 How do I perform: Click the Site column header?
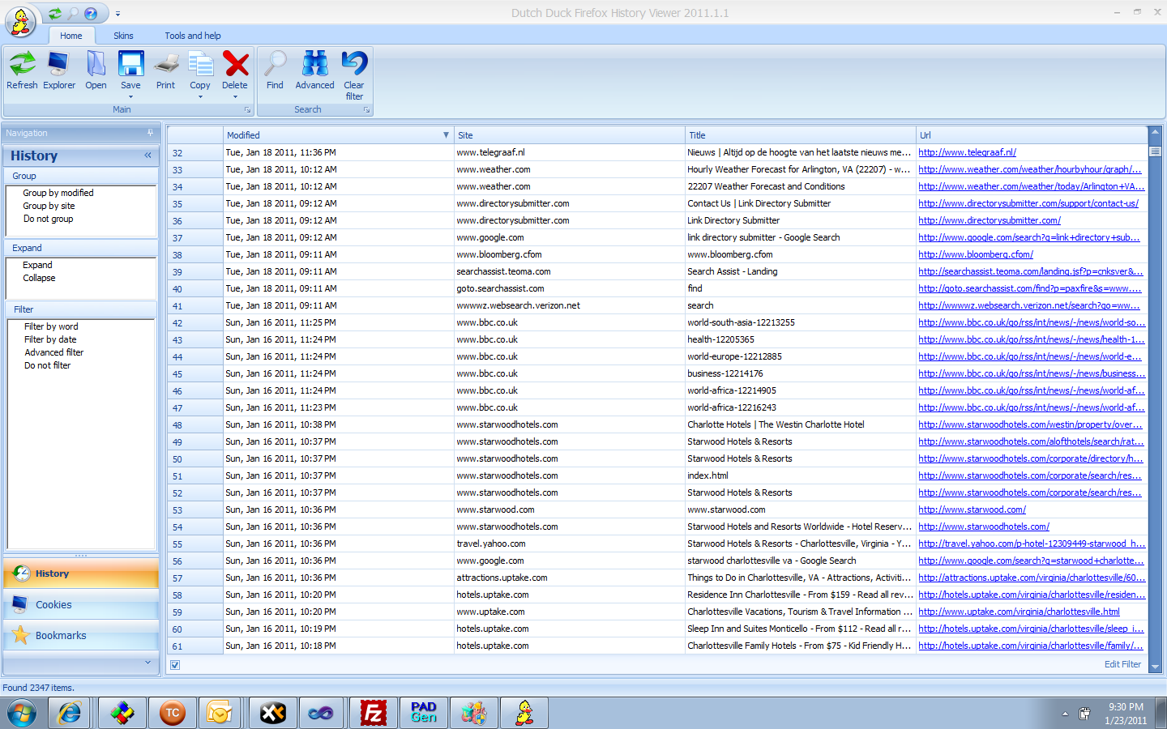point(569,135)
